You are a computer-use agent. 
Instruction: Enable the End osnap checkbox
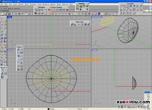145,94
